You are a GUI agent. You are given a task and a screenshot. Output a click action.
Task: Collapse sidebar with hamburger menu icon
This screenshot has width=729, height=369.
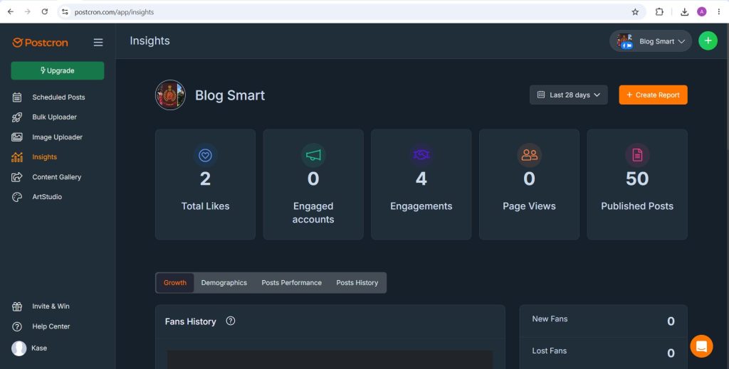pyautogui.click(x=98, y=42)
